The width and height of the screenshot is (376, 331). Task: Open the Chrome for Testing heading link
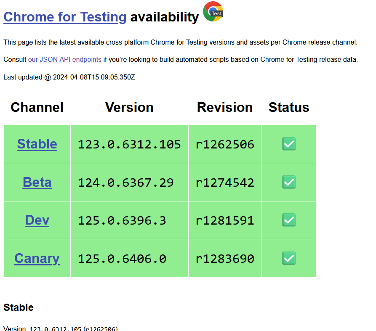click(65, 17)
